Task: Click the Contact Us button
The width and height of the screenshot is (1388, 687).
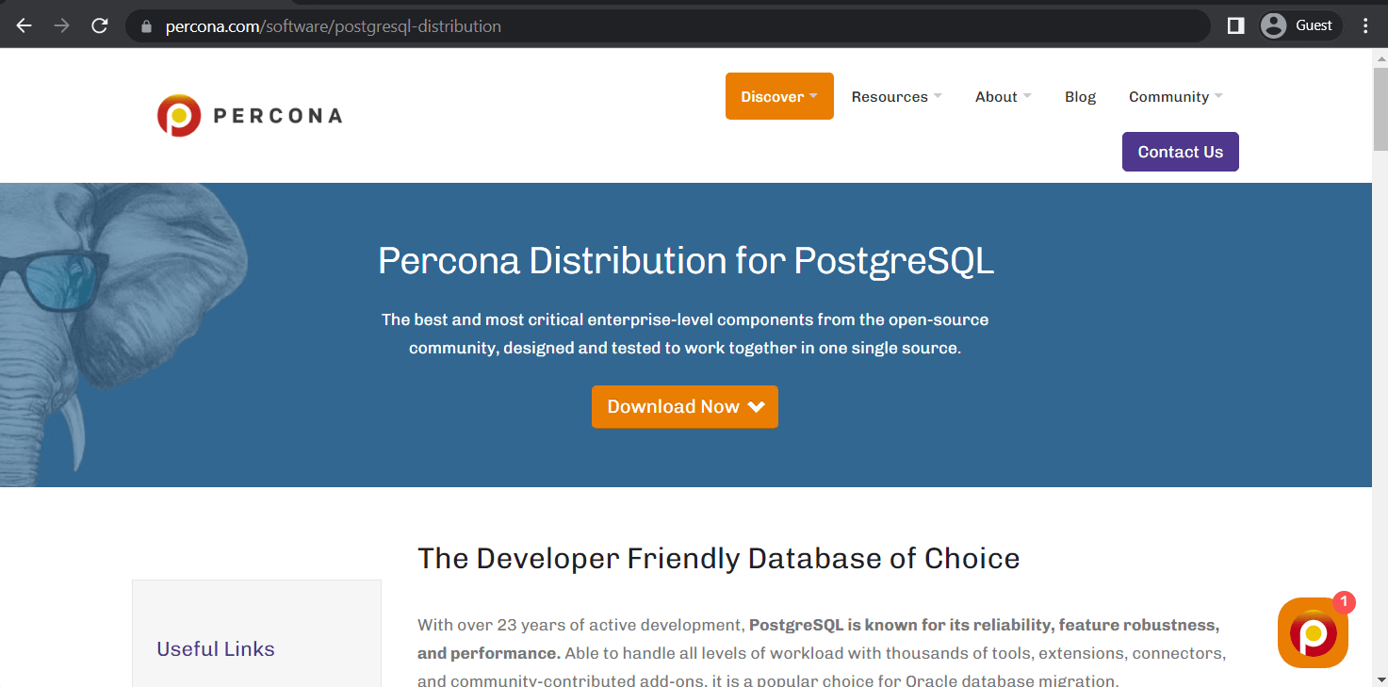Action: tap(1180, 152)
